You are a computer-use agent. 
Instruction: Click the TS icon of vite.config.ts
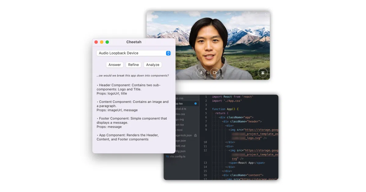point(167,157)
